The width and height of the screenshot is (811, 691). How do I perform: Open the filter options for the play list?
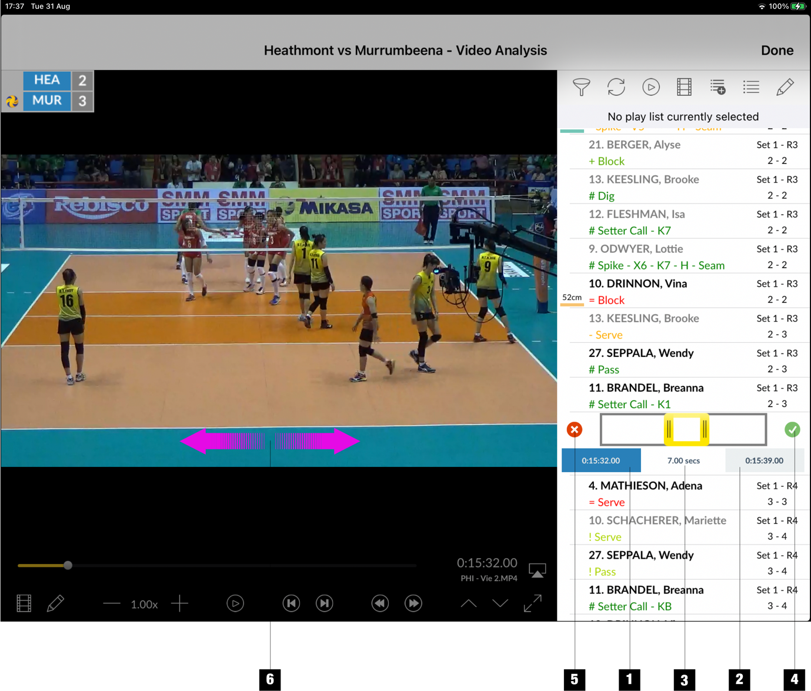click(582, 86)
